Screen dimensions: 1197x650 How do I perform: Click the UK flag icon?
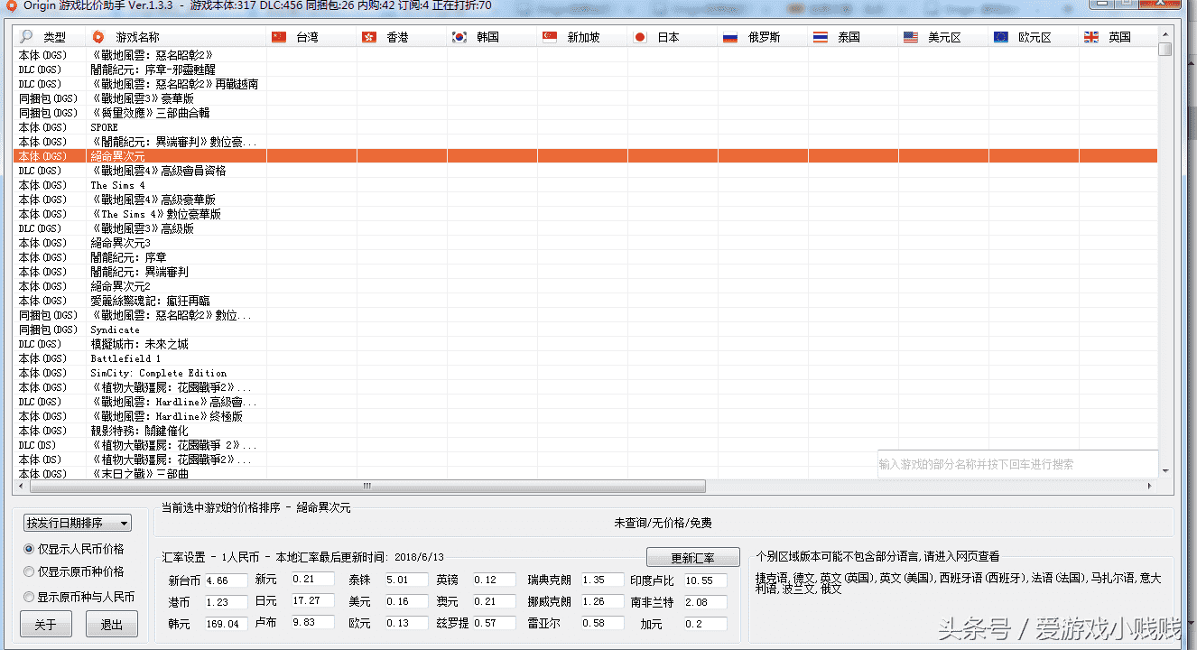pyautogui.click(x=1091, y=37)
